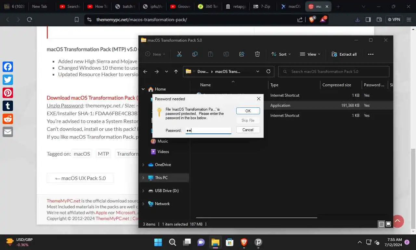
Task: Open browser downloads icon
Action: 357,20
